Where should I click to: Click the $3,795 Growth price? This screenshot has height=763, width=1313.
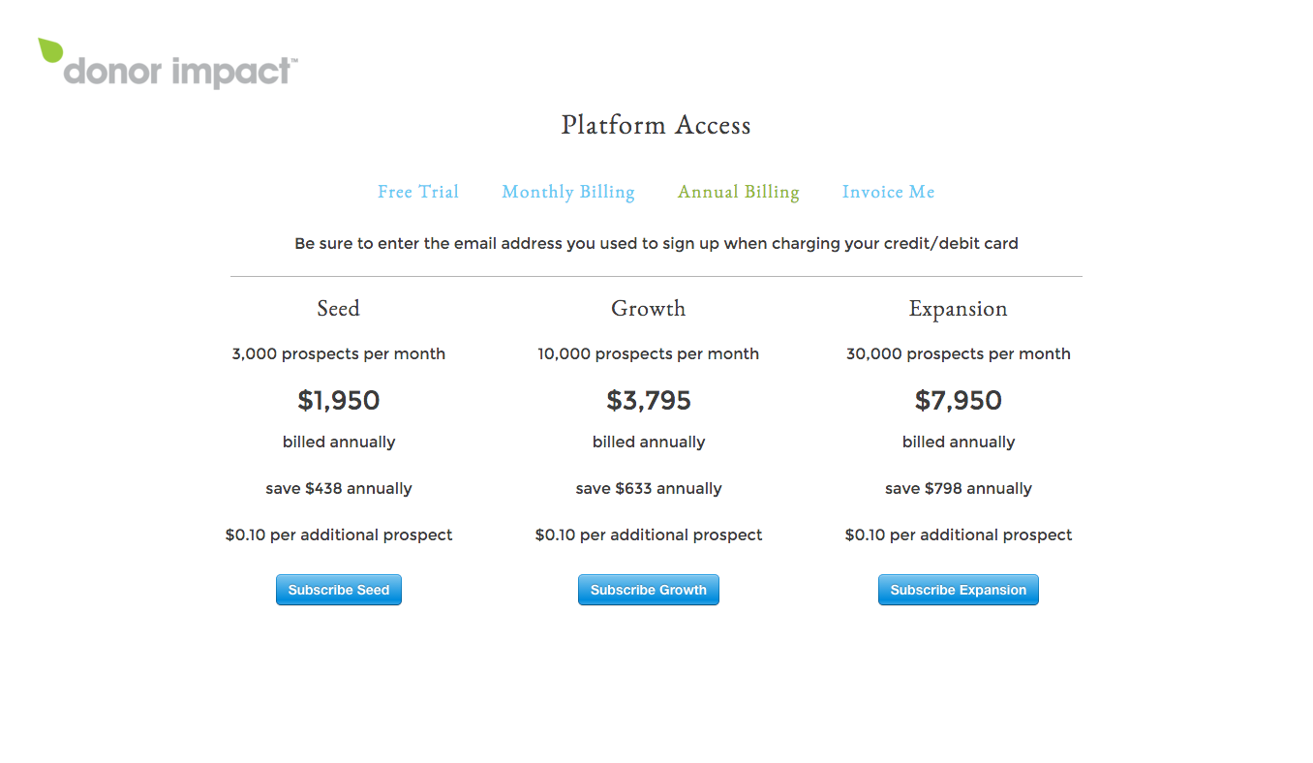[649, 400]
